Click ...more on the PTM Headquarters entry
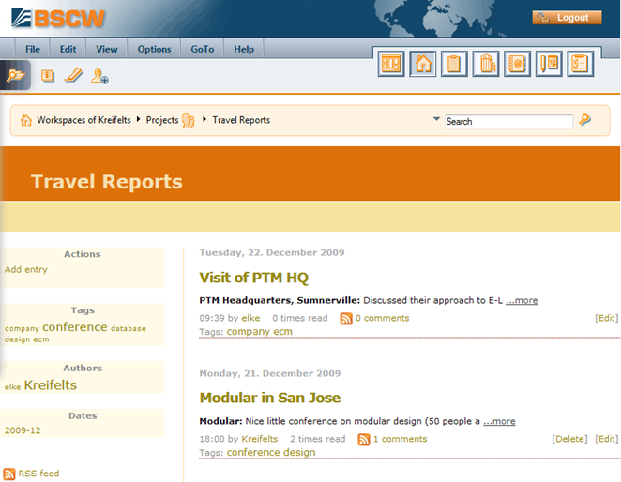The height and width of the screenshot is (482, 621). (x=522, y=301)
